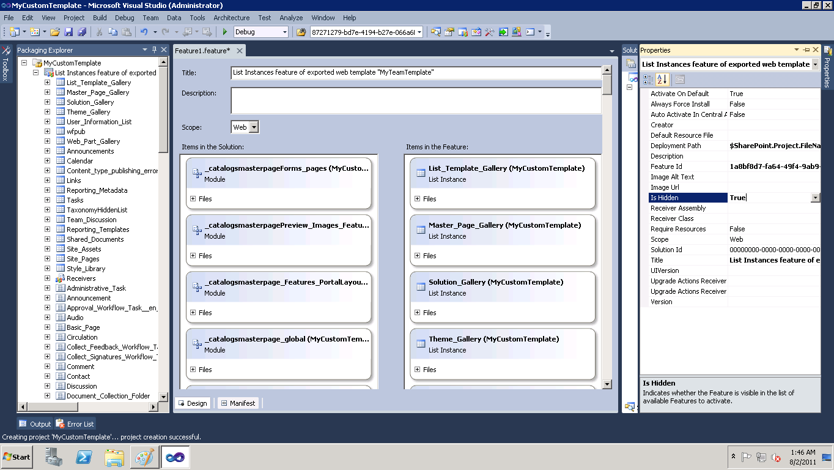Click the Add New Item toolbar icon
The image size is (834, 470).
[35, 32]
